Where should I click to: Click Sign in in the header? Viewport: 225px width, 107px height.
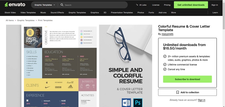pyautogui.click(x=214, y=5)
